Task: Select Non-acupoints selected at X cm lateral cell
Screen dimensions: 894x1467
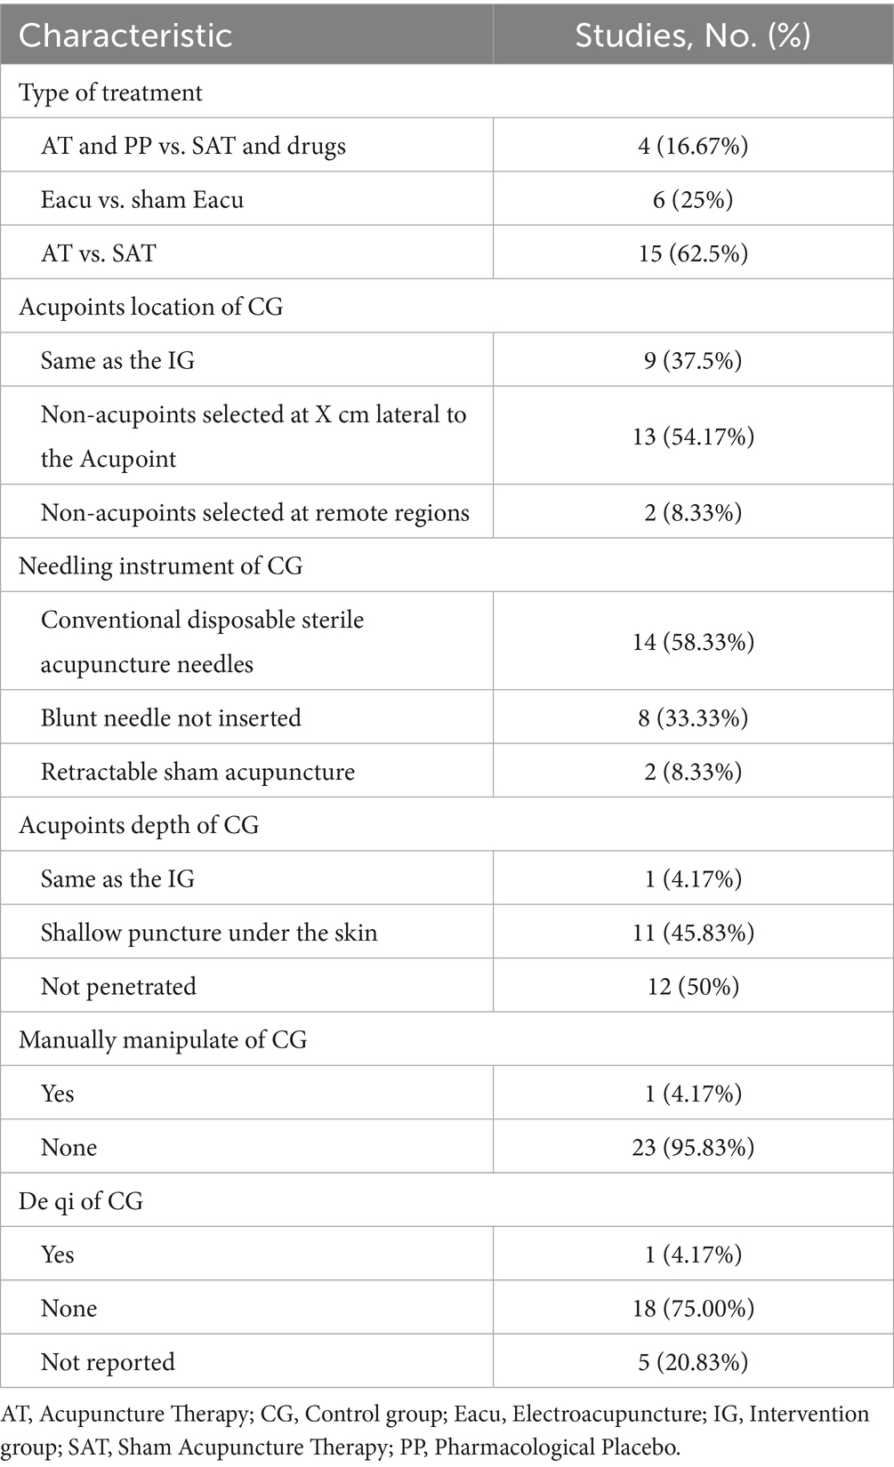Action: point(246,436)
